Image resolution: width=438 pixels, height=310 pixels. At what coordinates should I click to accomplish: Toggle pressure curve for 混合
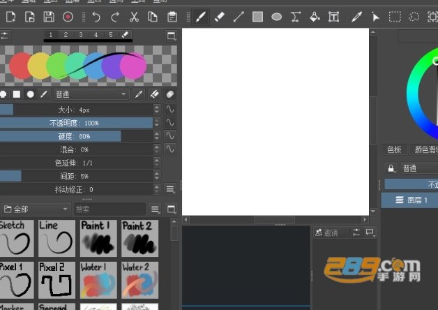(170, 149)
